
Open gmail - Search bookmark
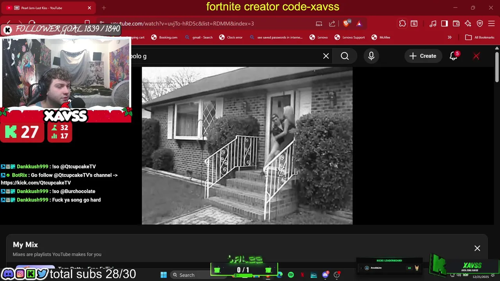pos(199,37)
